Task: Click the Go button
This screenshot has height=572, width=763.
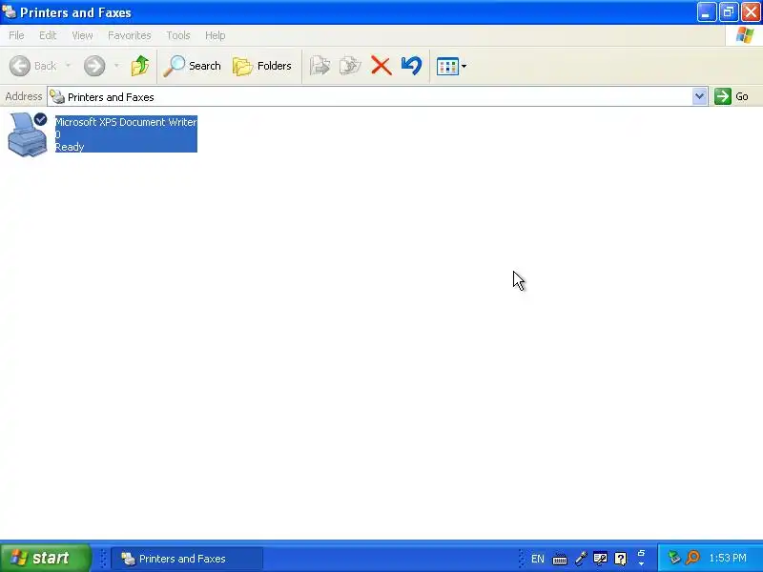Action: [x=732, y=96]
